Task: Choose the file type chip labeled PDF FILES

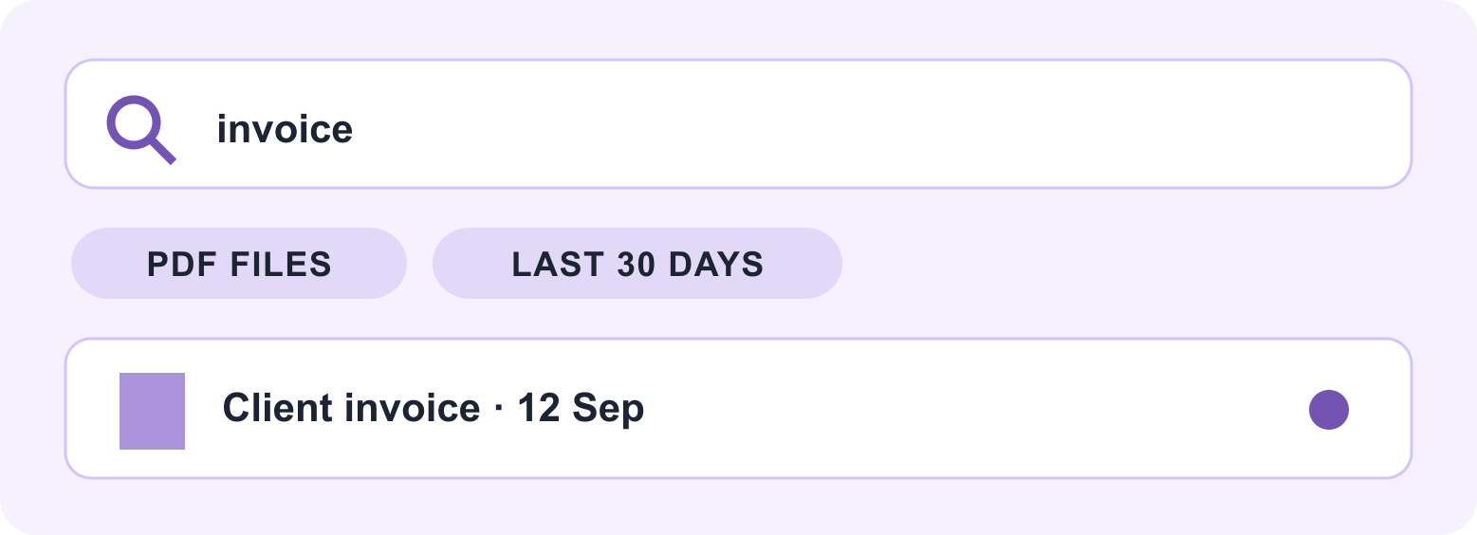Action: (x=239, y=264)
